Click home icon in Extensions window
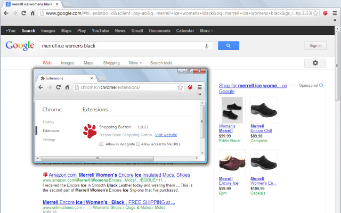Viewport: 341px width, 213px height. pyautogui.click(x=67, y=87)
